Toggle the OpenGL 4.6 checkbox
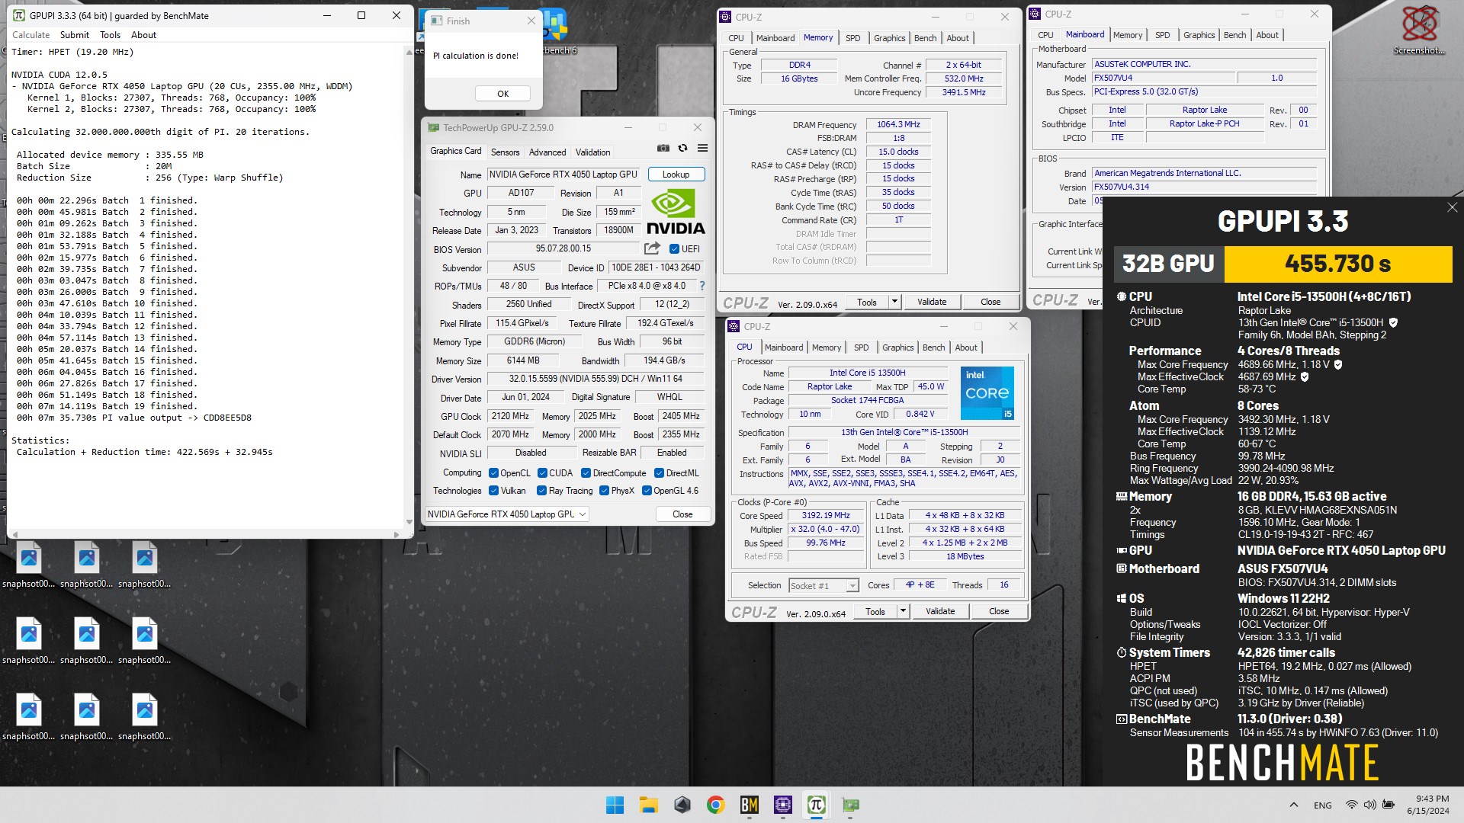Viewport: 1464px width, 823px height. coord(647,491)
